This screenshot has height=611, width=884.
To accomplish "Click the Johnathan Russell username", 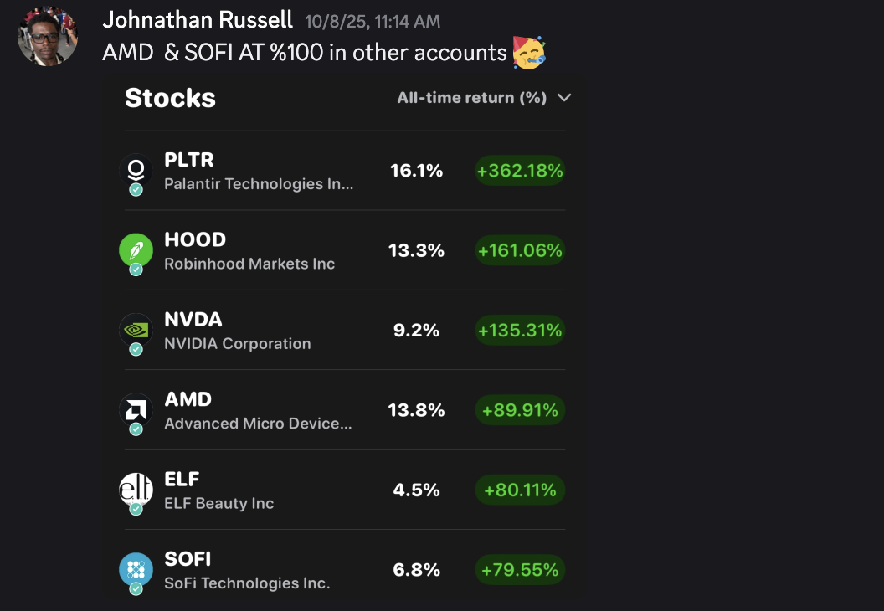I will click(x=198, y=20).
